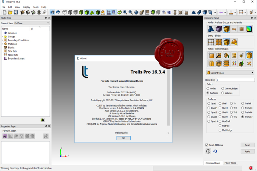
Task: Toggle the Reset All Blocks checkbox
Action: tap(207, 145)
